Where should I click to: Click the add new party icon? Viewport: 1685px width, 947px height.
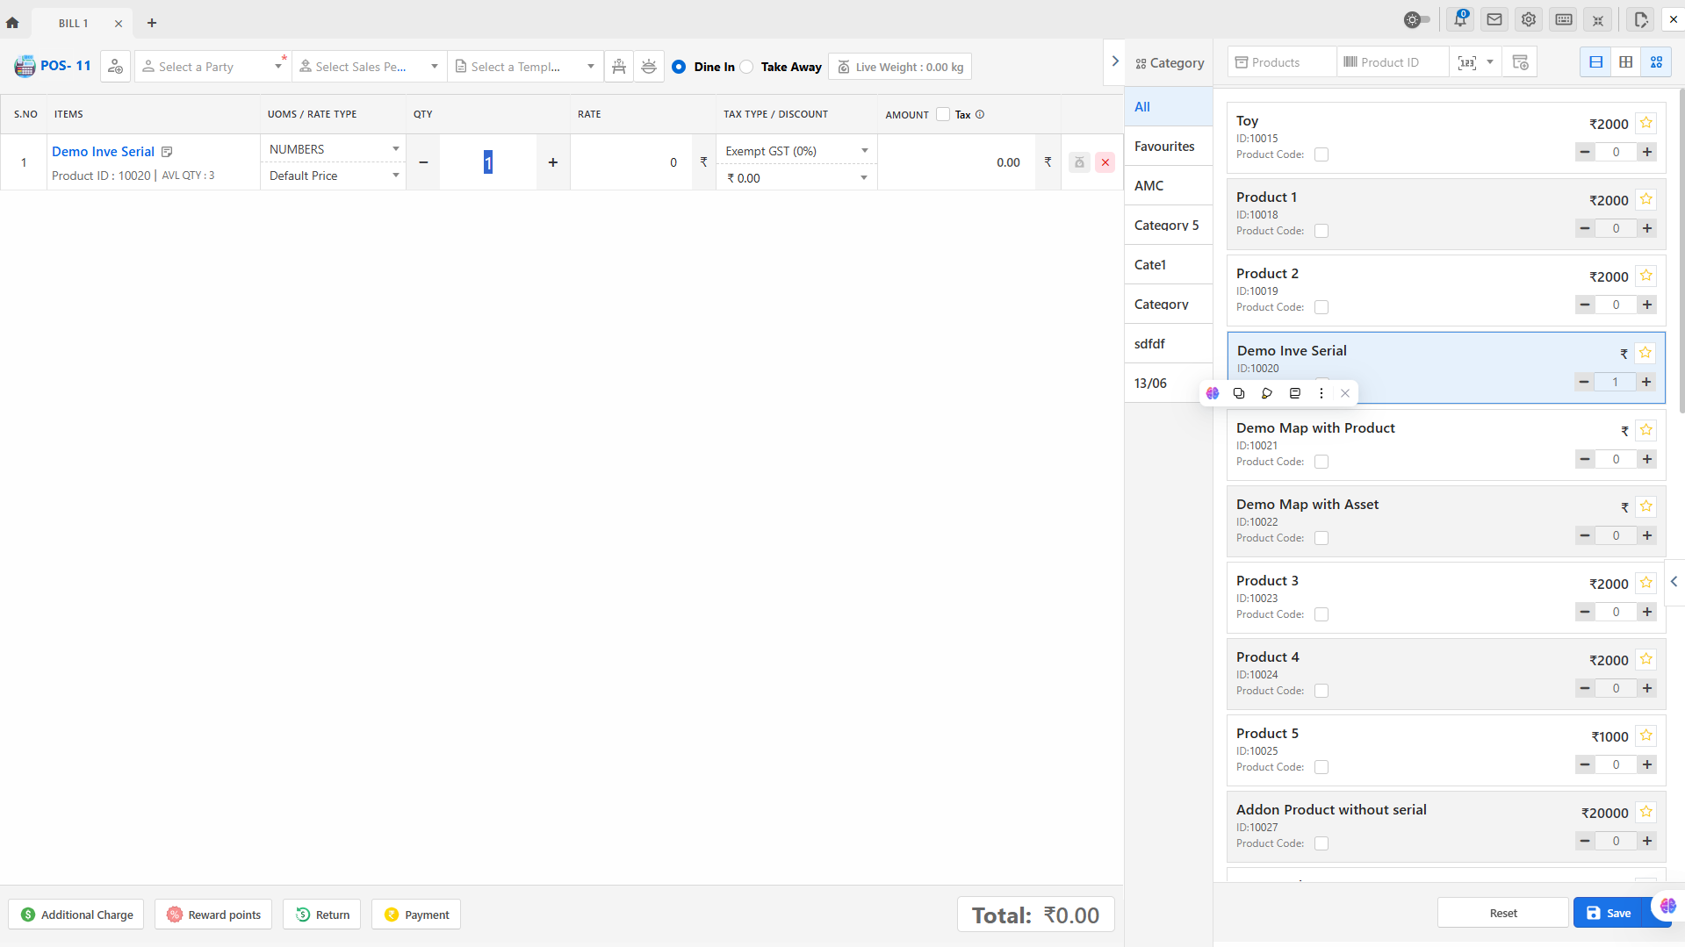(115, 67)
